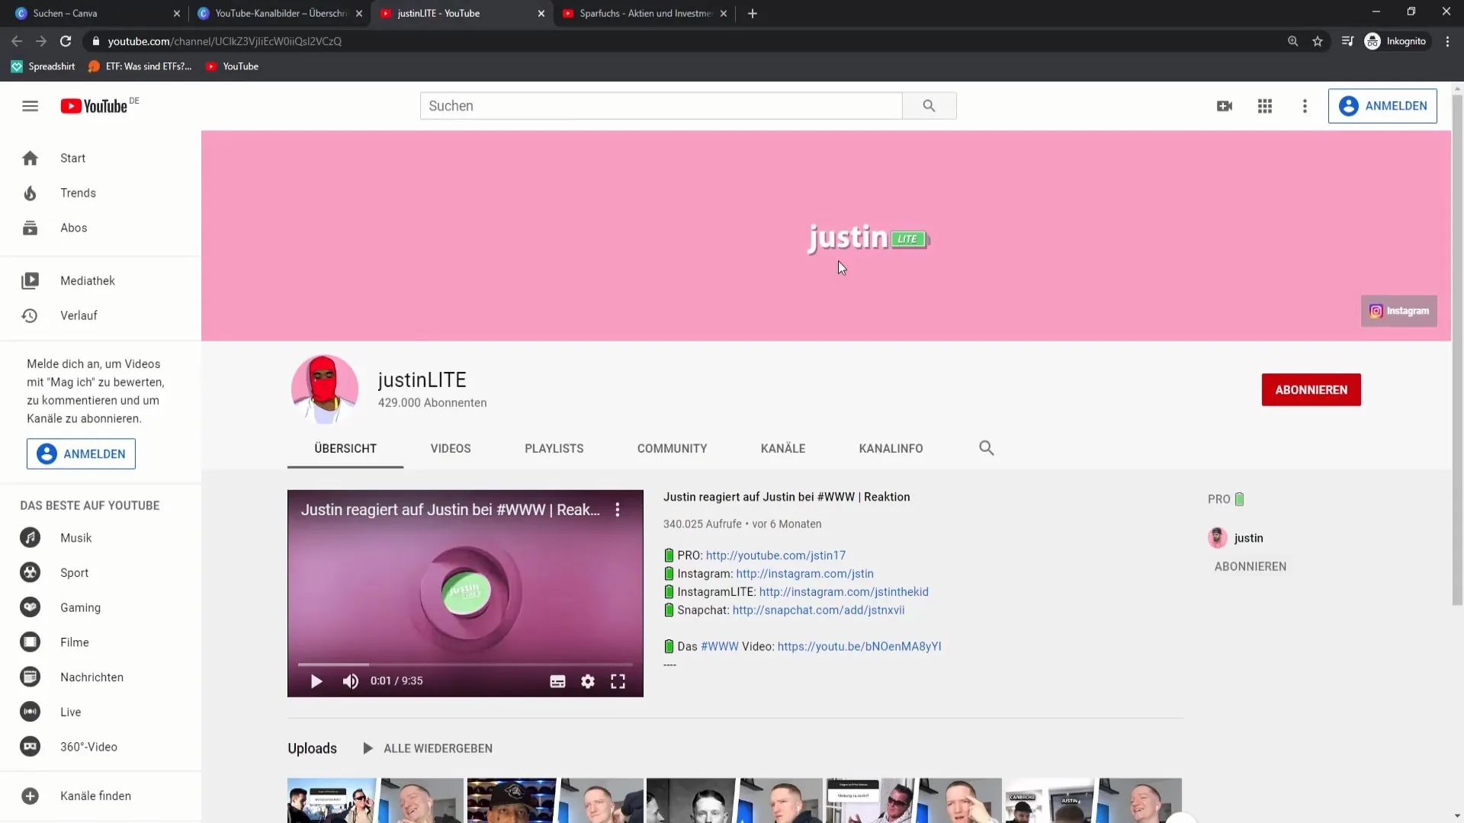
Task: Click ABONNIEREN under justin channel
Action: [x=1250, y=566]
